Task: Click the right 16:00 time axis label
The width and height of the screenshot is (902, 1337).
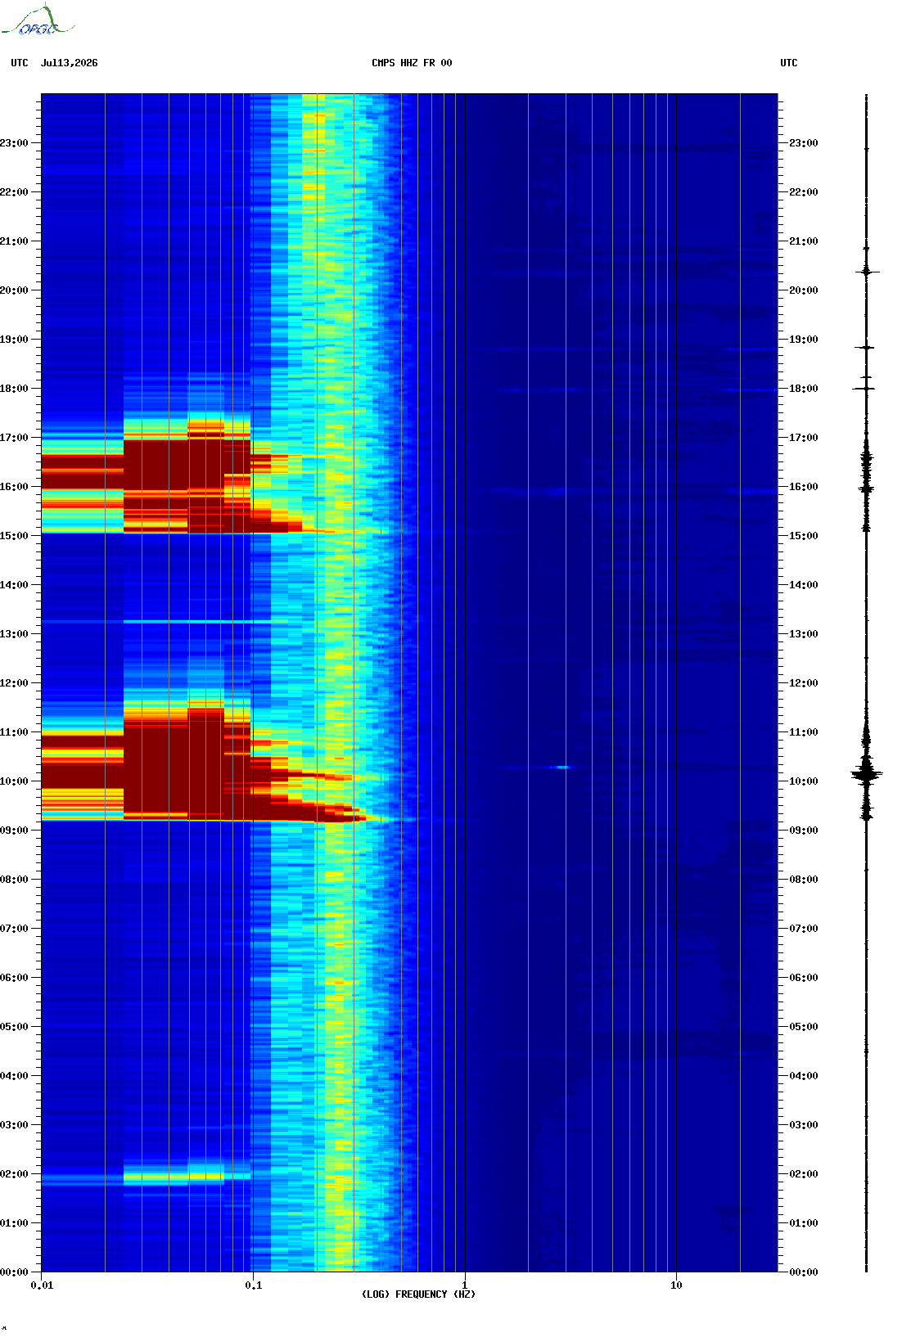Action: 803,487
